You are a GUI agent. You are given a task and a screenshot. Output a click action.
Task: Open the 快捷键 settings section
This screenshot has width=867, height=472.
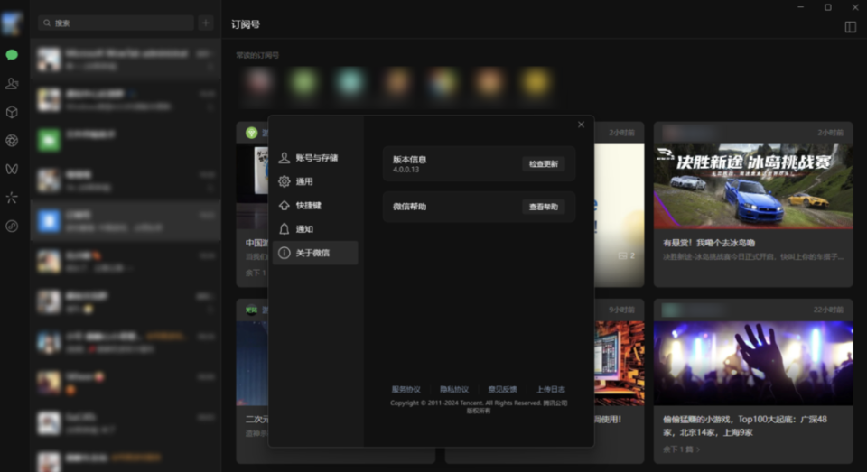click(315, 205)
